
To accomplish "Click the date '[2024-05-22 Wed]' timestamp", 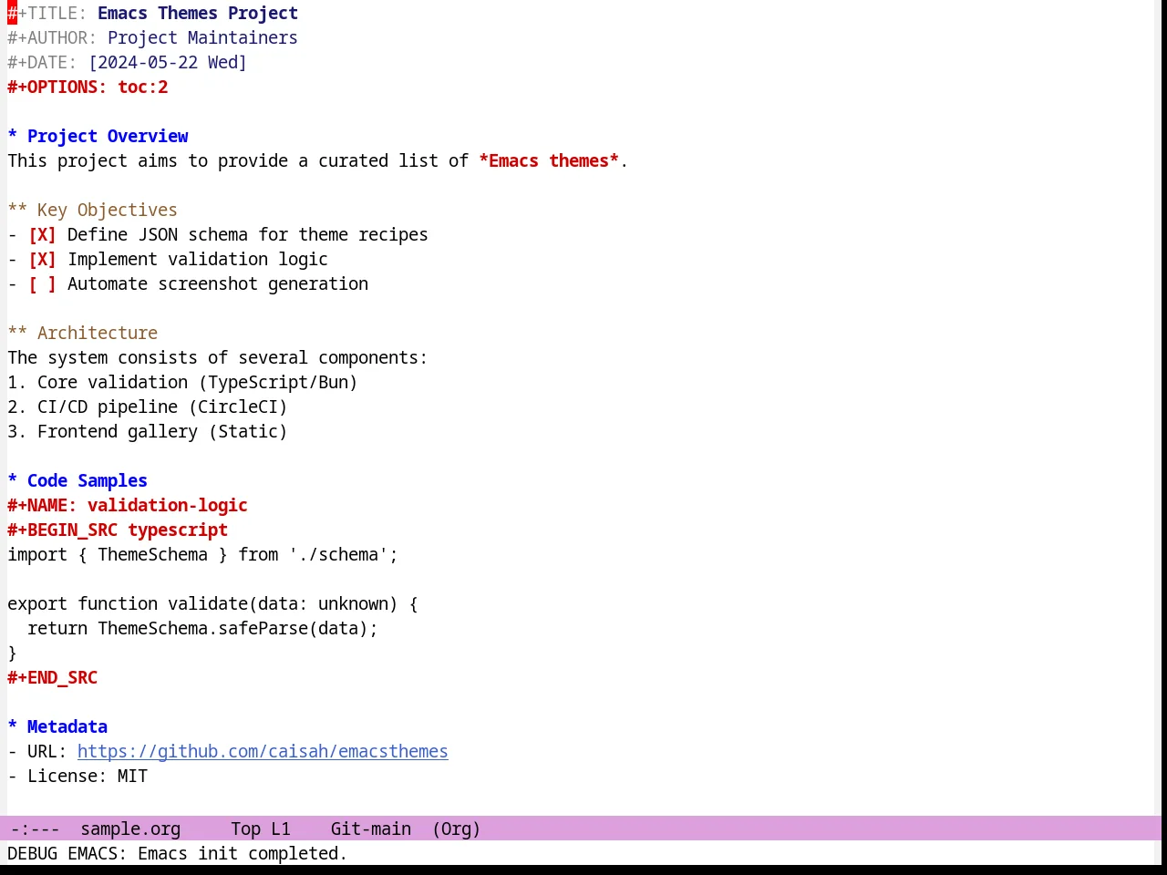I will click(x=168, y=63).
